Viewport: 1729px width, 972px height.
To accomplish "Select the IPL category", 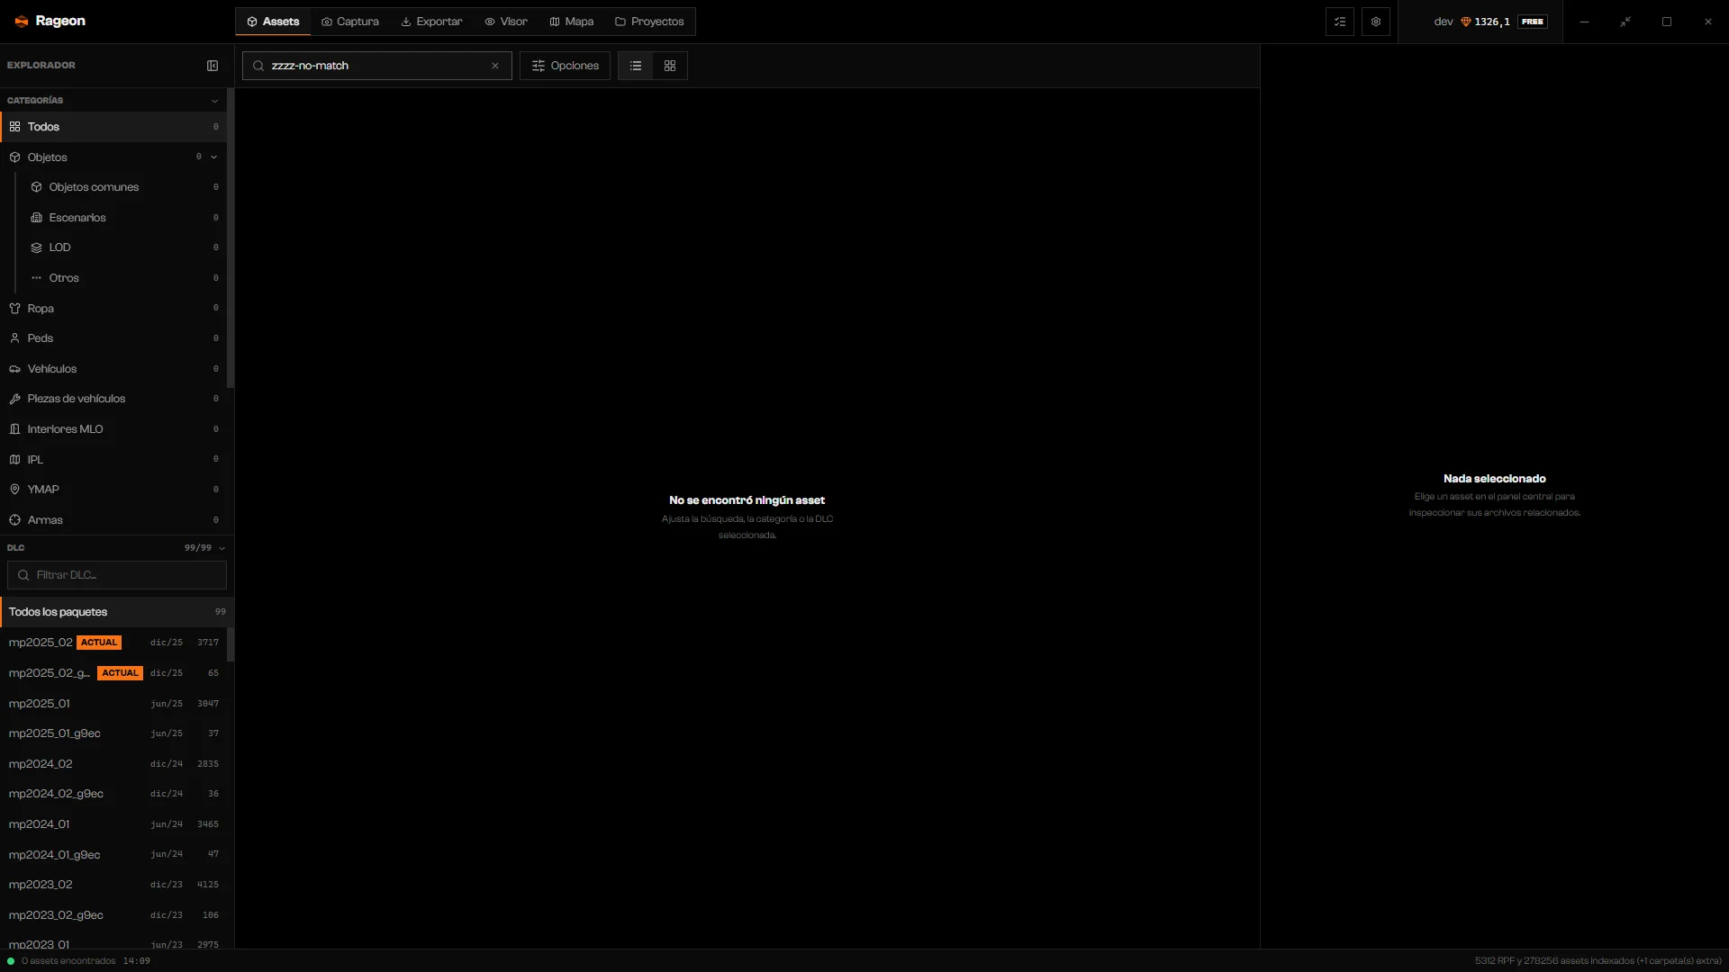I will [113, 460].
